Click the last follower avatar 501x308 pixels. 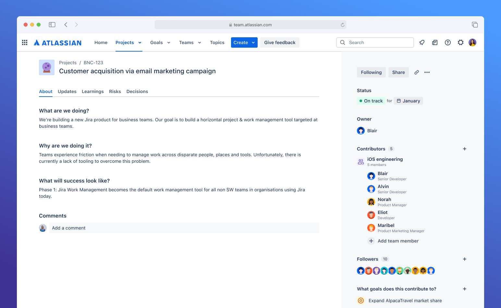click(x=431, y=271)
